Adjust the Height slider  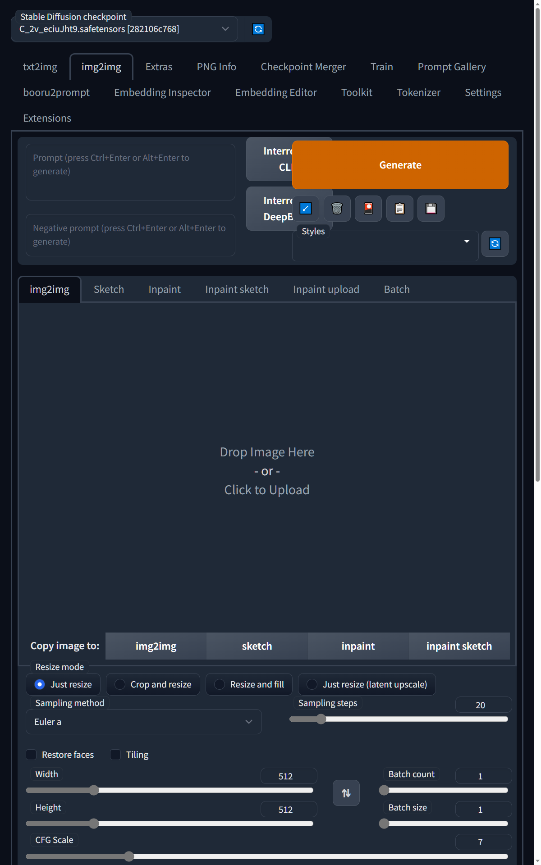[170, 824]
